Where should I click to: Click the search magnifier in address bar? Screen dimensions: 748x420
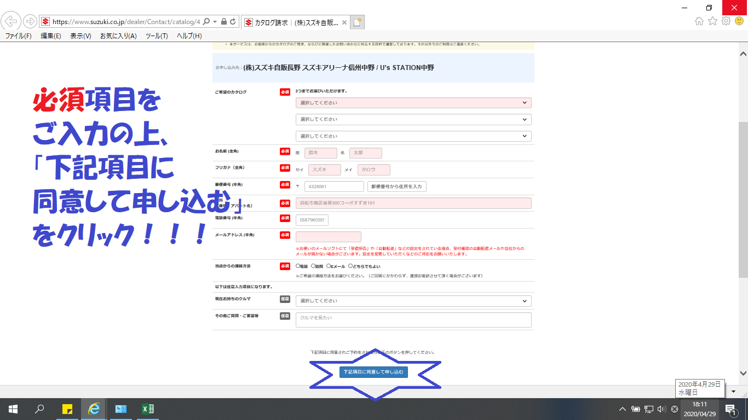tap(206, 22)
